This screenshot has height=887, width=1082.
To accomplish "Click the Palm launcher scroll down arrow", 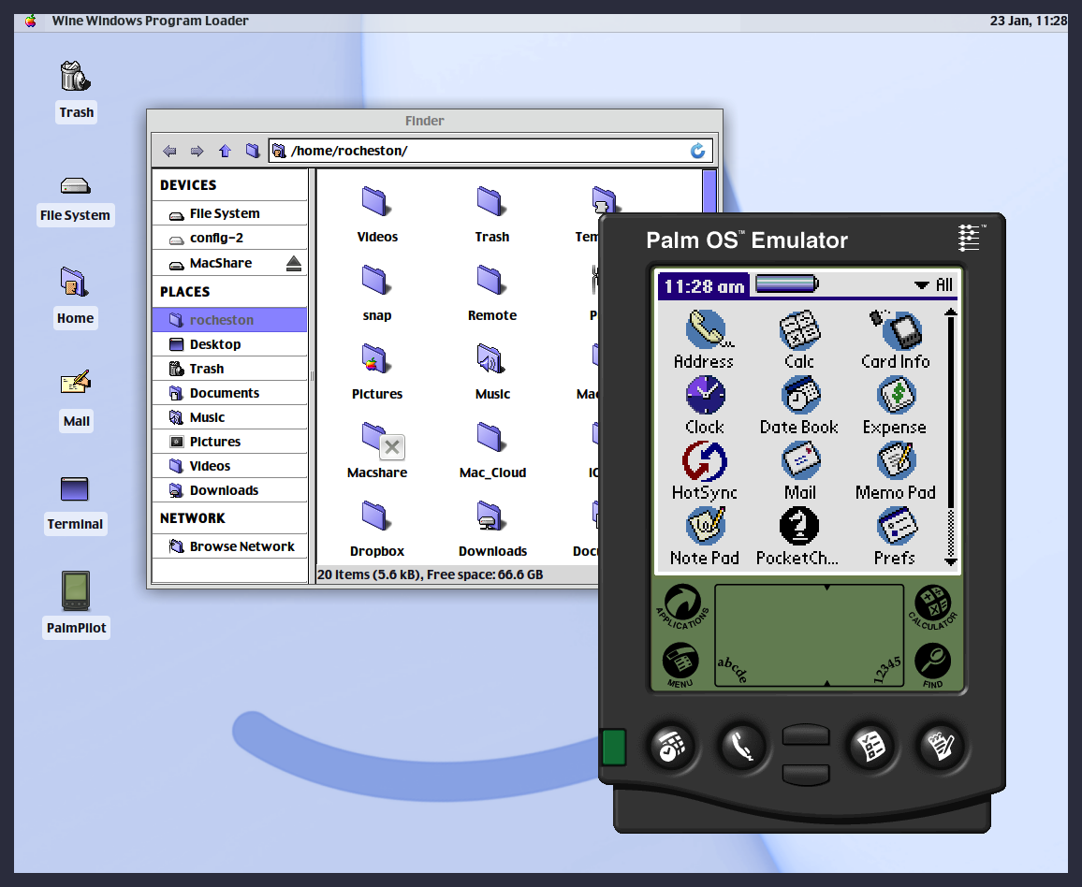I will tap(951, 561).
